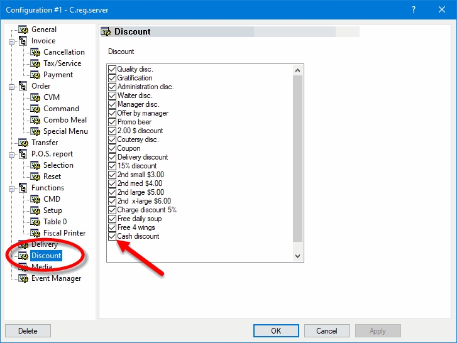The width and height of the screenshot is (457, 343).
Task: Click the Tax/Service node icon
Action: [x=35, y=63]
